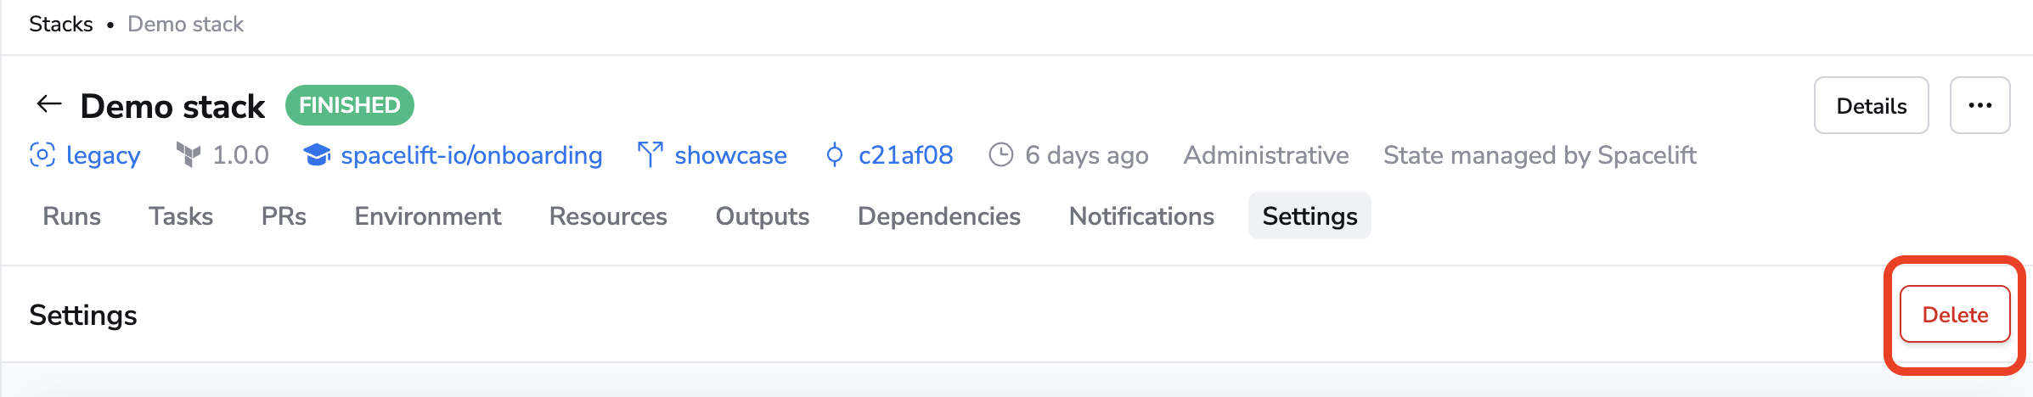The image size is (2033, 397).
Task: Select the Environment tab
Action: 428,216
